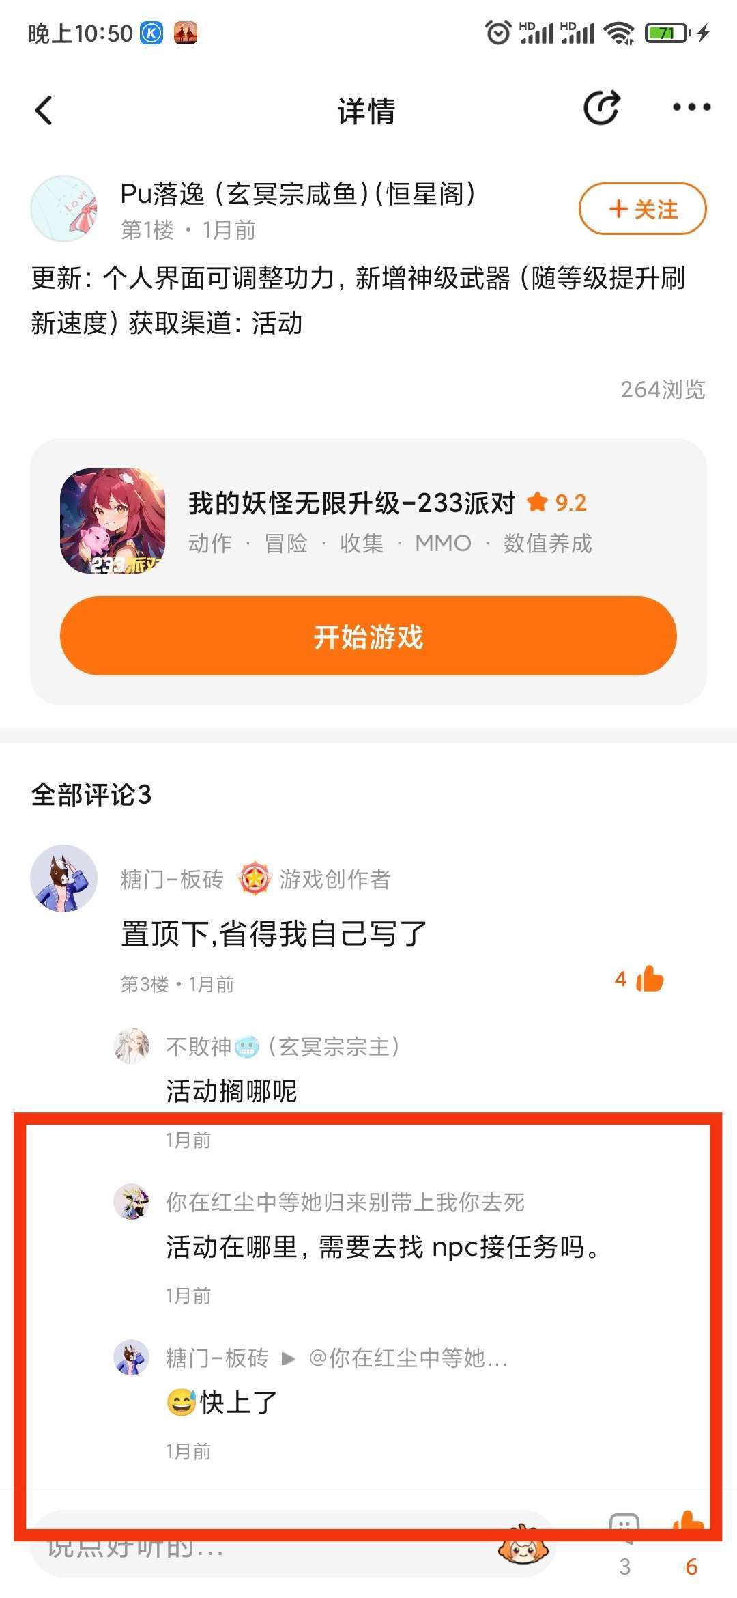The width and height of the screenshot is (737, 1598).
Task: Open the emoji mascot sticker picker
Action: [x=523, y=1545]
